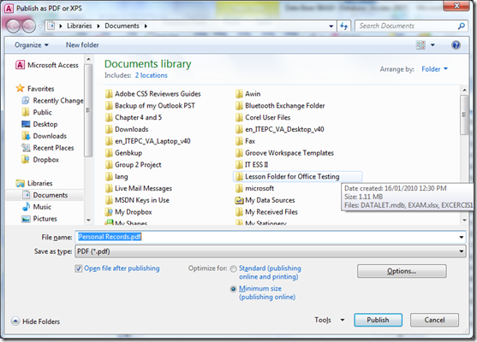Select the IT ESS II folder

click(x=252, y=165)
